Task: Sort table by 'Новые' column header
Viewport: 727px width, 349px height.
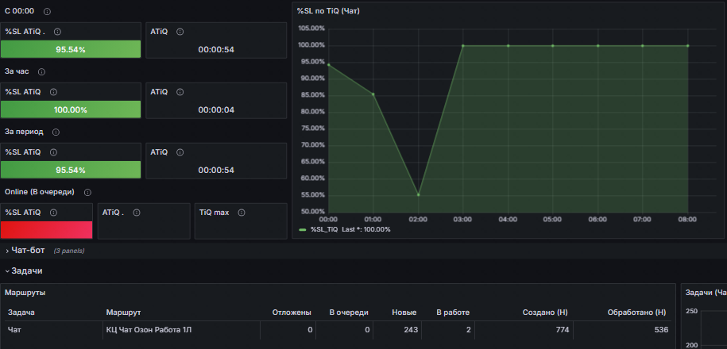Action: [404, 313]
